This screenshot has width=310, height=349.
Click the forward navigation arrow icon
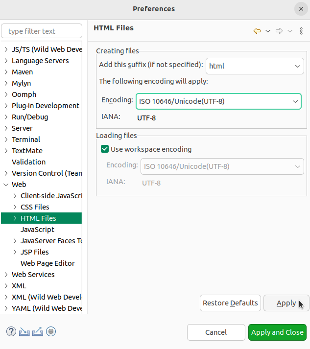(x=279, y=31)
